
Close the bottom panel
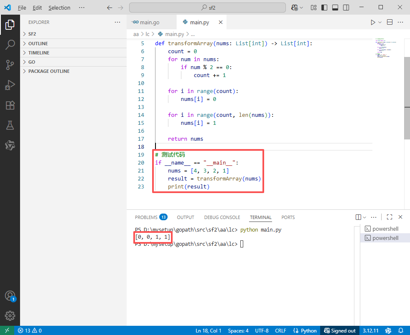[400, 217]
